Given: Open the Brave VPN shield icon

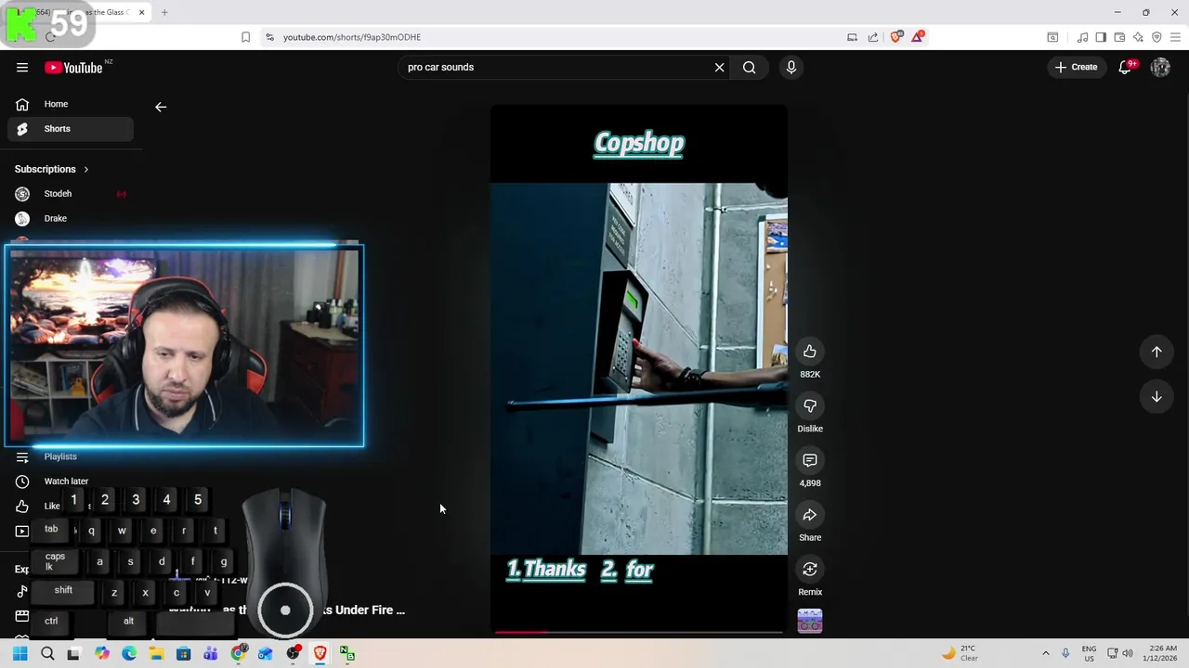Looking at the screenshot, I should point(1156,37).
